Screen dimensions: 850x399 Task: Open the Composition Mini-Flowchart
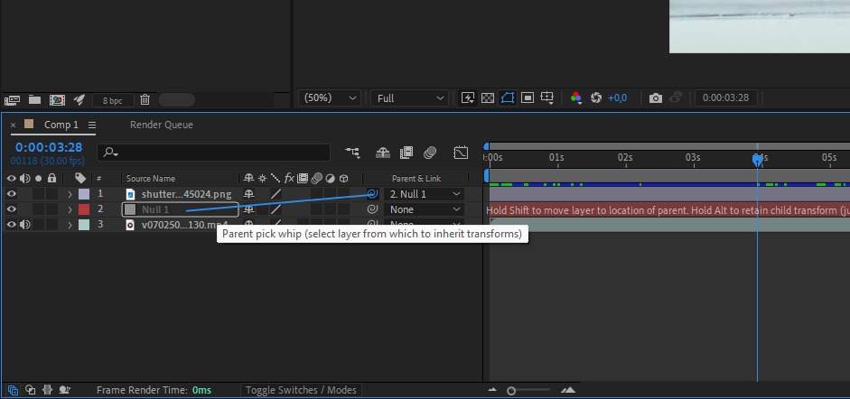[352, 153]
